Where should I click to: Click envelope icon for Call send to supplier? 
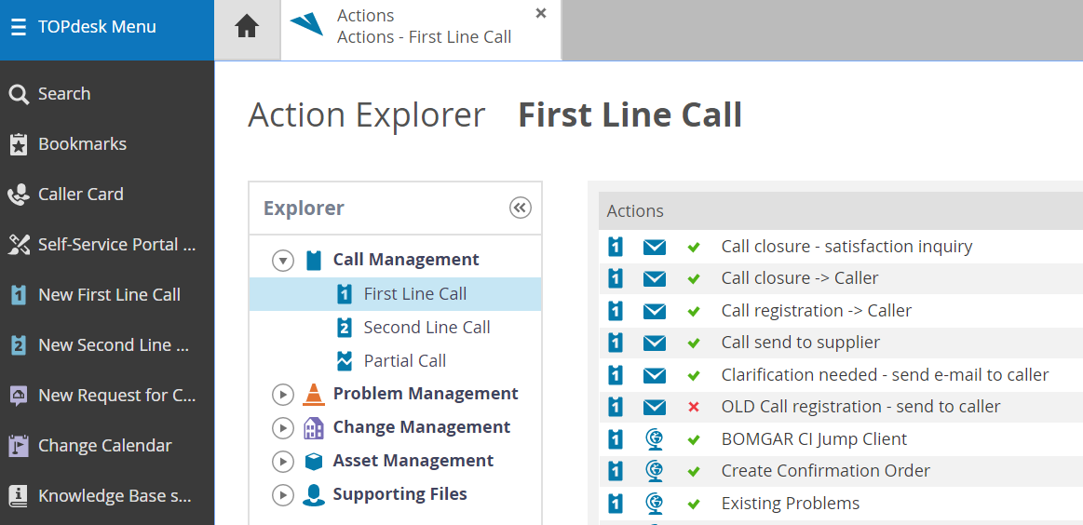click(x=654, y=343)
